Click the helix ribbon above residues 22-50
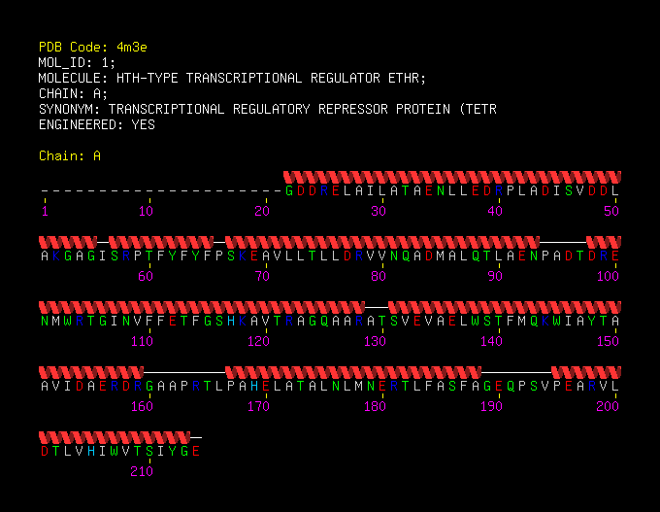The image size is (660, 512). point(452,177)
